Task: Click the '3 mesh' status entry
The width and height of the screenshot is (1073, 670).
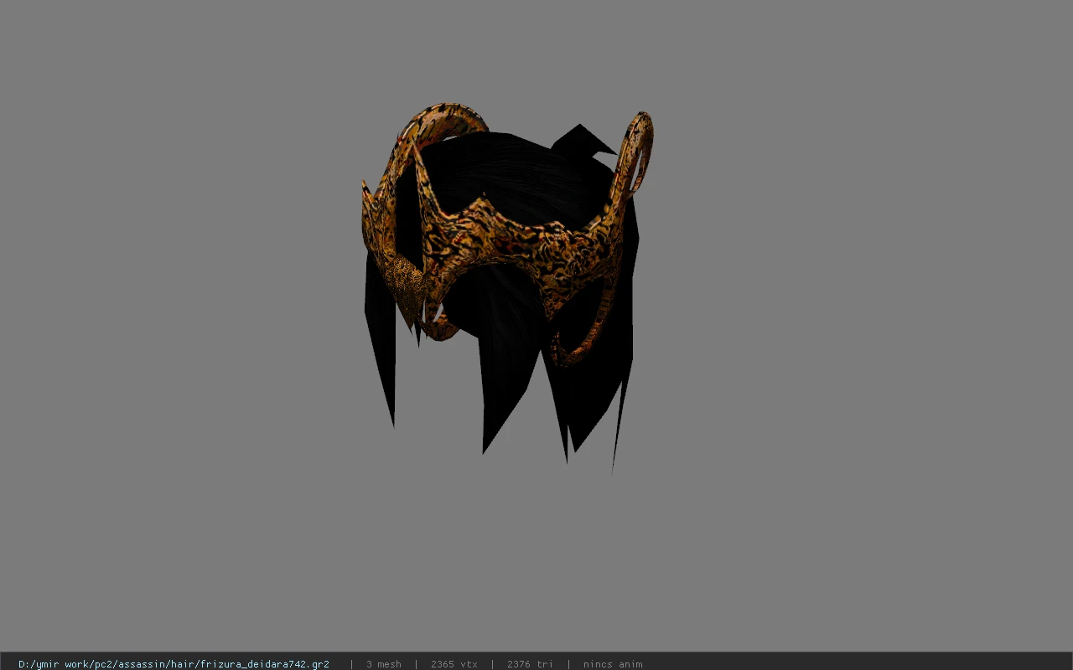Action: 383,664
